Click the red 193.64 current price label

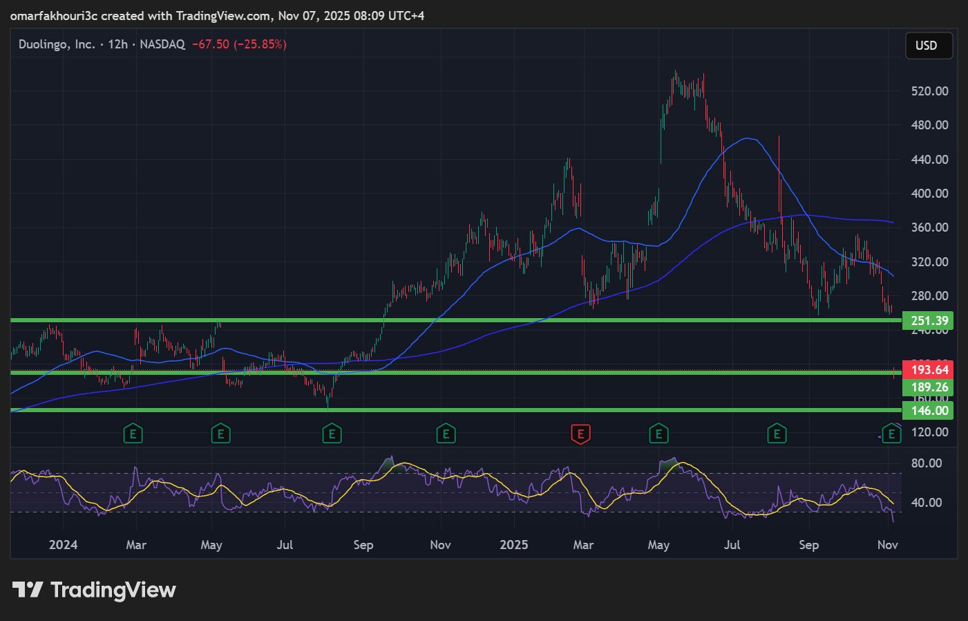(929, 370)
